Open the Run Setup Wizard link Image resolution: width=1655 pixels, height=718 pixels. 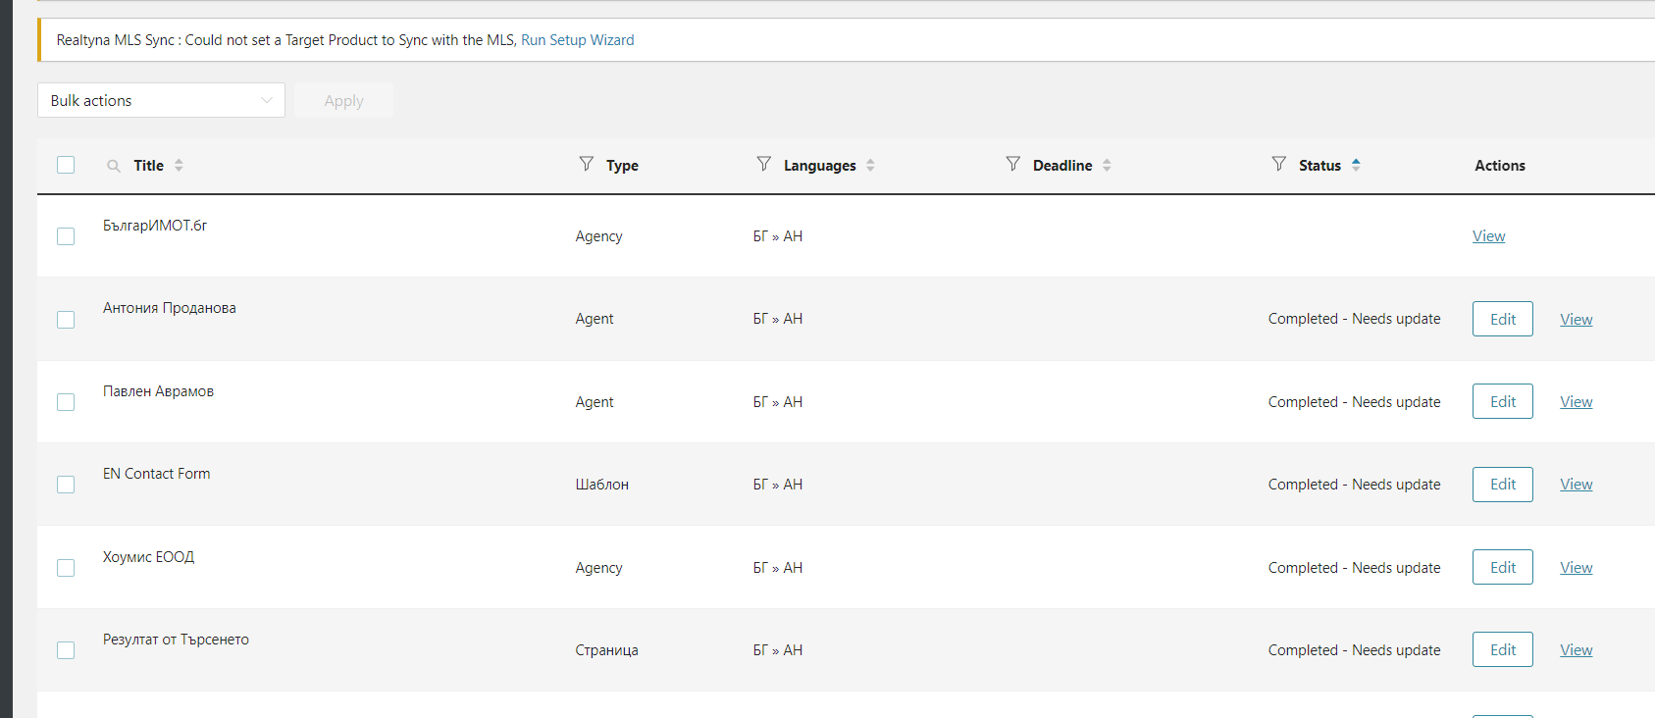pos(577,40)
